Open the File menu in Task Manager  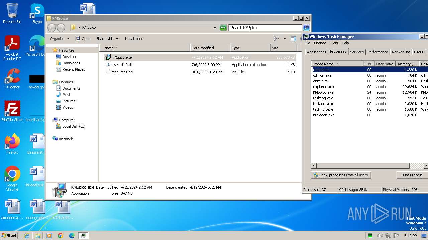tap(307, 43)
